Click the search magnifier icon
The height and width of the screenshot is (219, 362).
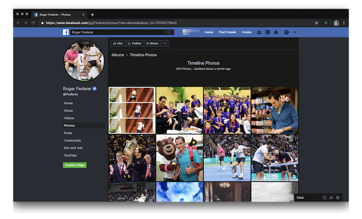pyautogui.click(x=169, y=32)
